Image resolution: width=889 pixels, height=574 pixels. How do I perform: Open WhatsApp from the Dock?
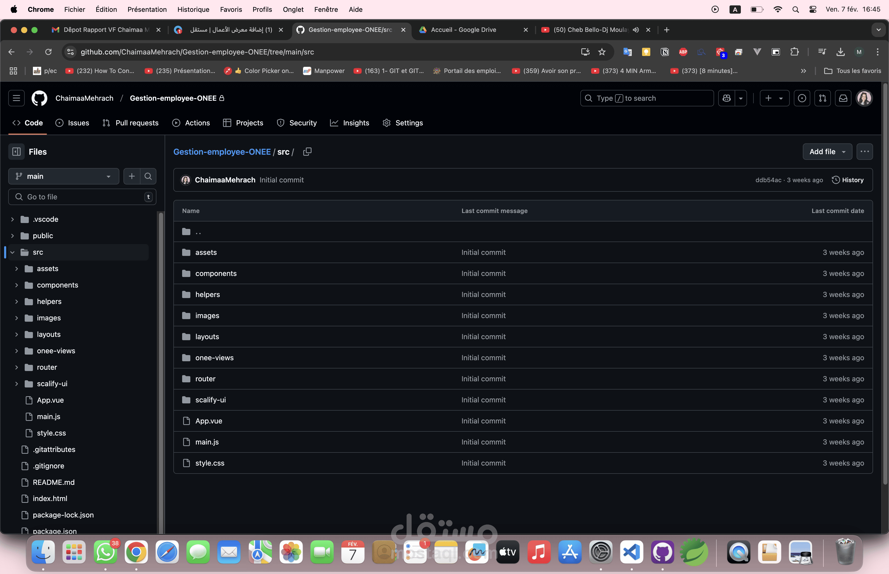pyautogui.click(x=105, y=552)
